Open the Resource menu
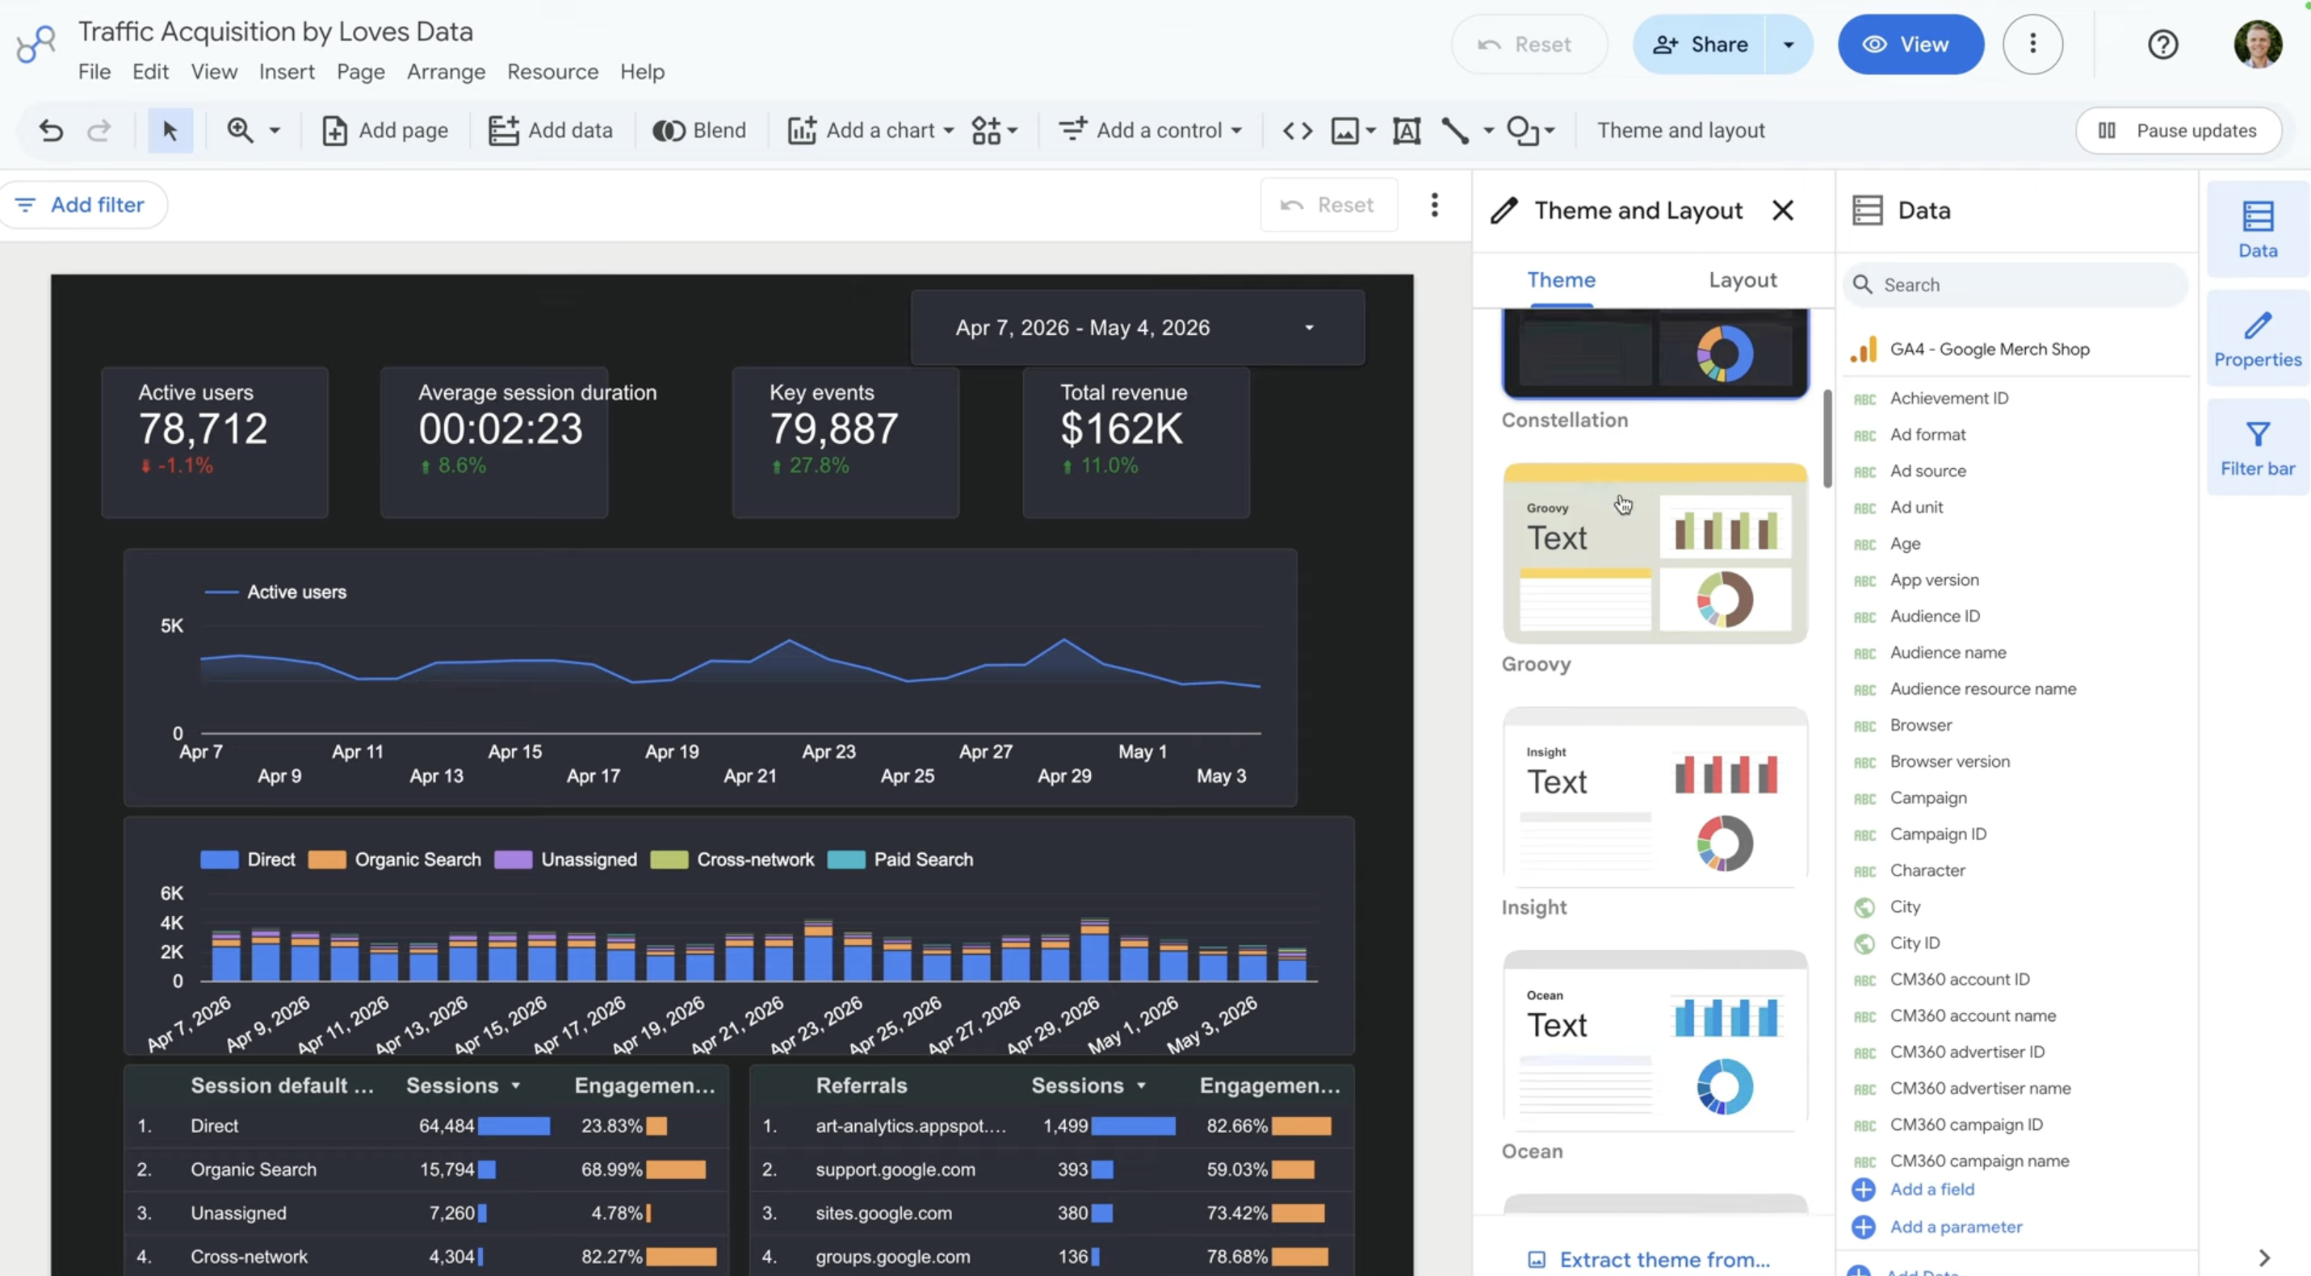2311x1276 pixels. point(552,72)
